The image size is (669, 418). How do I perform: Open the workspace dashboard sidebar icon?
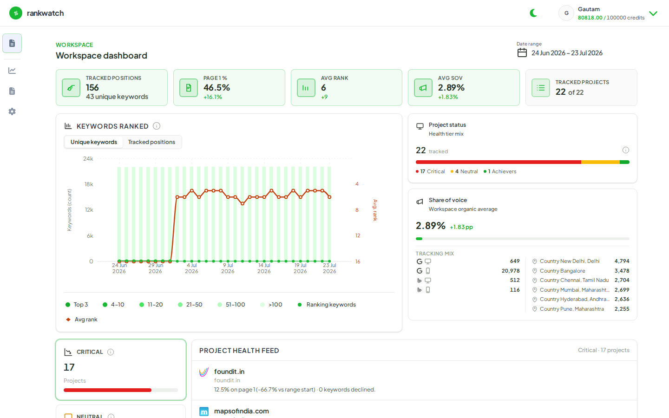click(x=12, y=43)
